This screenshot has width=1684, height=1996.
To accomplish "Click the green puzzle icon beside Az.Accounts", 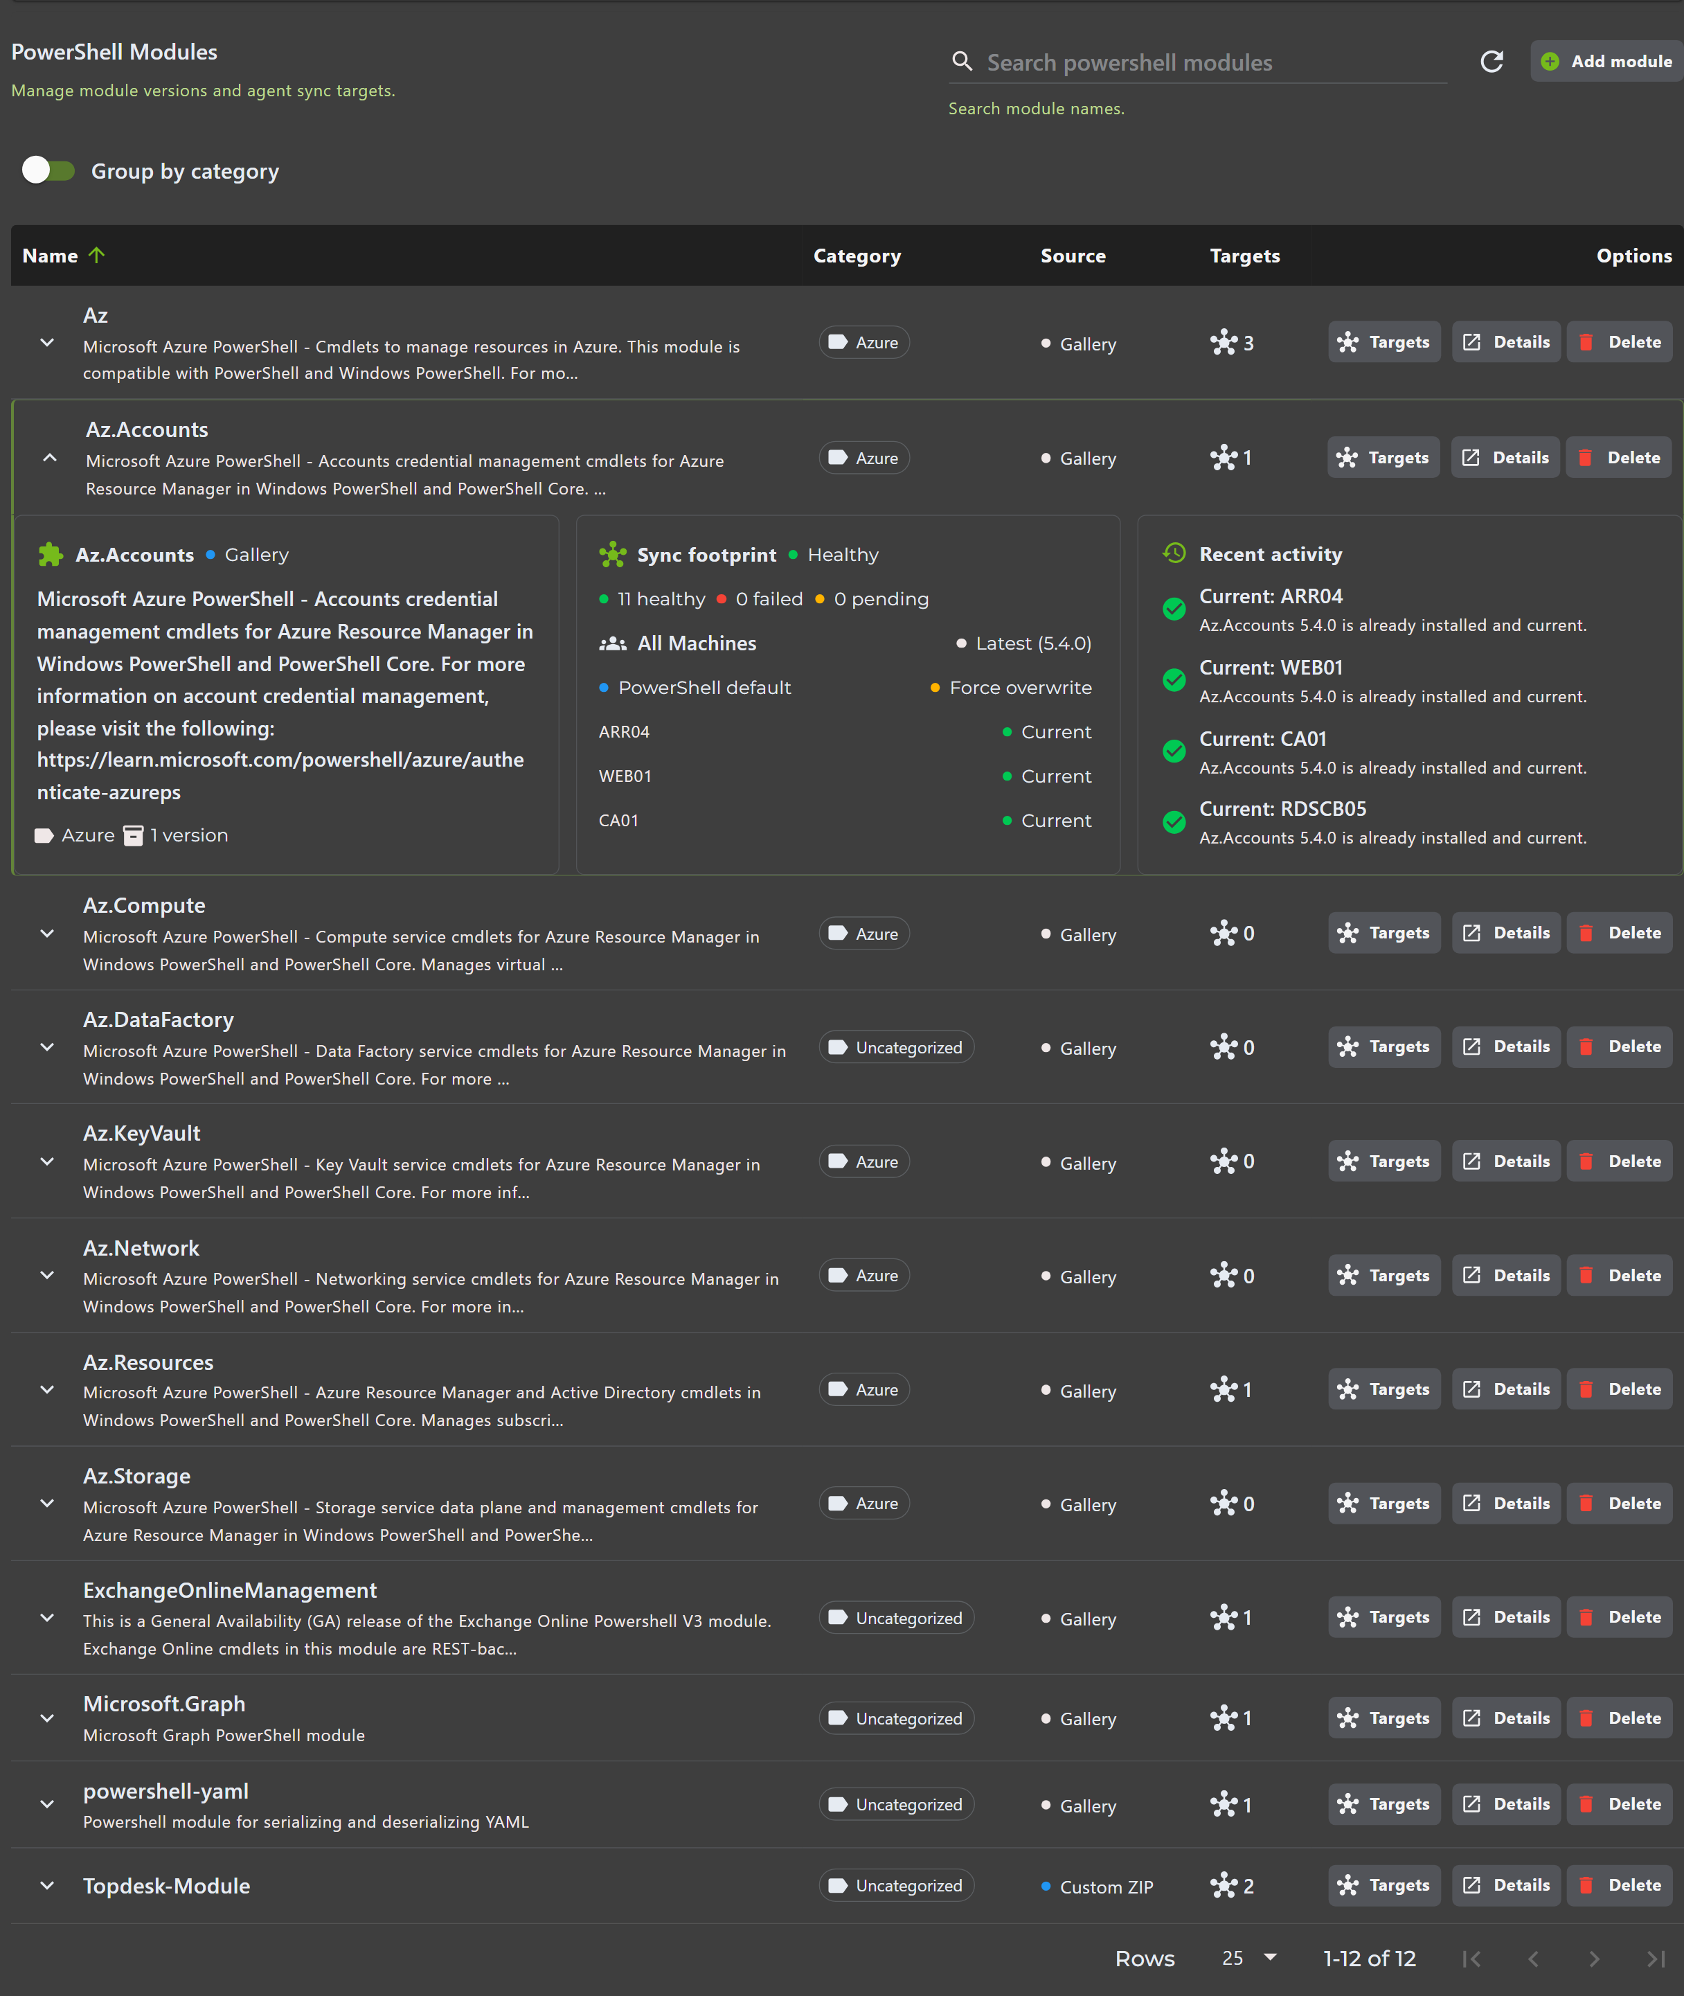I will [x=51, y=555].
